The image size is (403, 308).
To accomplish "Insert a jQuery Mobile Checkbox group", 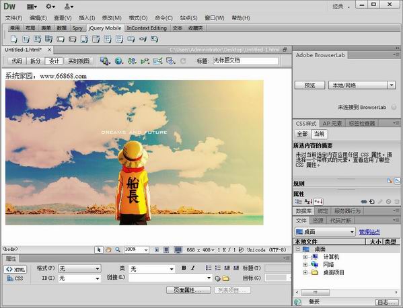I will click(x=108, y=39).
